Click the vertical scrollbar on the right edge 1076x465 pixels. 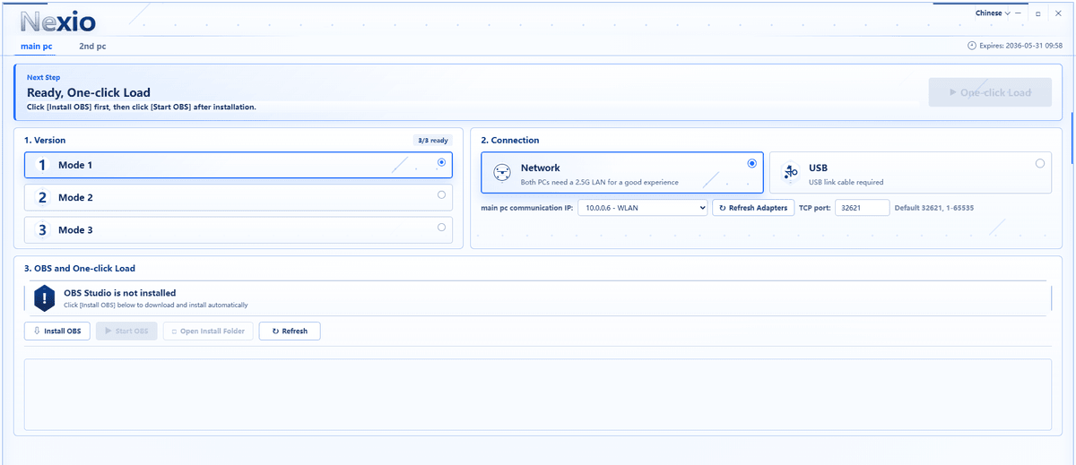1072,139
